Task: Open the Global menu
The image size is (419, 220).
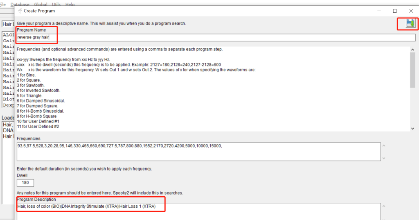Action: pyautogui.click(x=41, y=4)
